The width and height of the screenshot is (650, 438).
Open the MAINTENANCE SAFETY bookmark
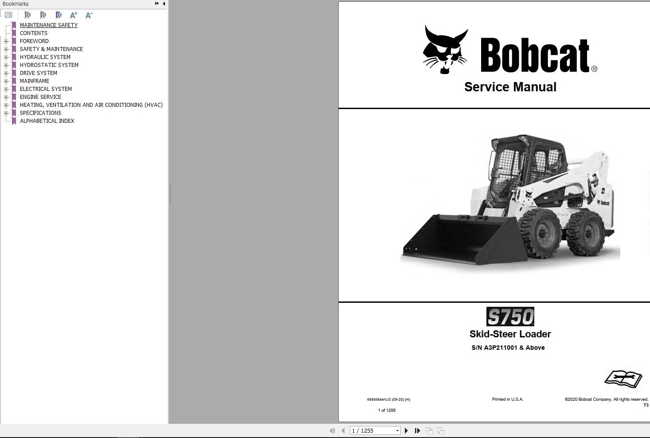(49, 25)
